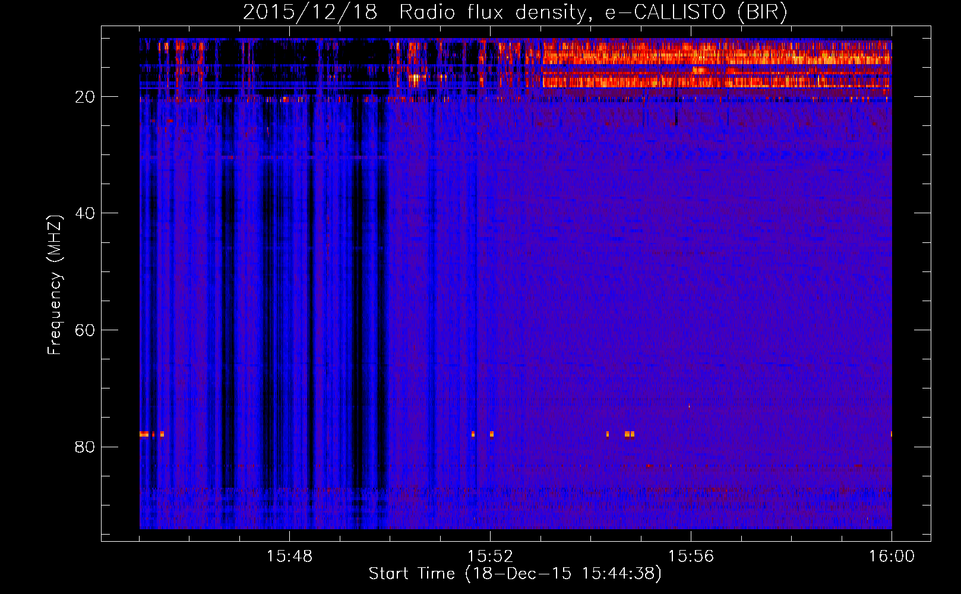This screenshot has width=961, height=594.
Task: Click the 16:00 time tick label
Action: 892,557
